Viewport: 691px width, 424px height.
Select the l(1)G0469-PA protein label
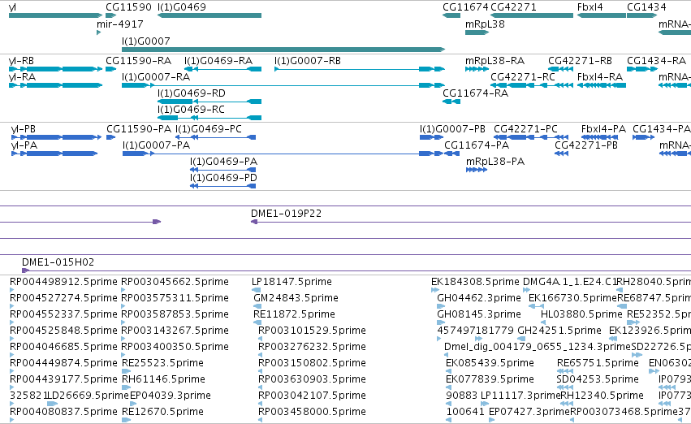click(x=223, y=162)
